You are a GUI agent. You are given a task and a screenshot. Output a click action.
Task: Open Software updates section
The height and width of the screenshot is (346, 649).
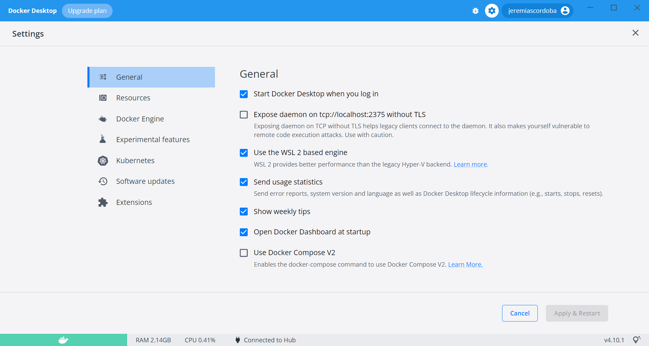pyautogui.click(x=151, y=181)
